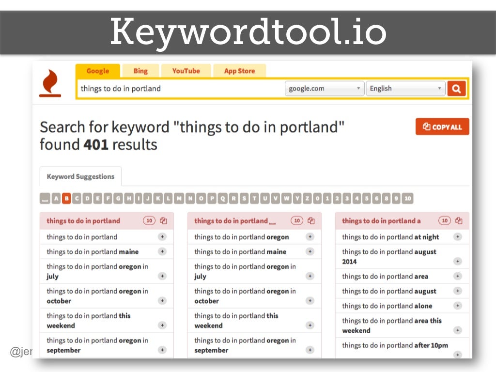This screenshot has height=372, width=496.
Task: Plus for 'oregon in september' in the middle column
Action: (310, 350)
